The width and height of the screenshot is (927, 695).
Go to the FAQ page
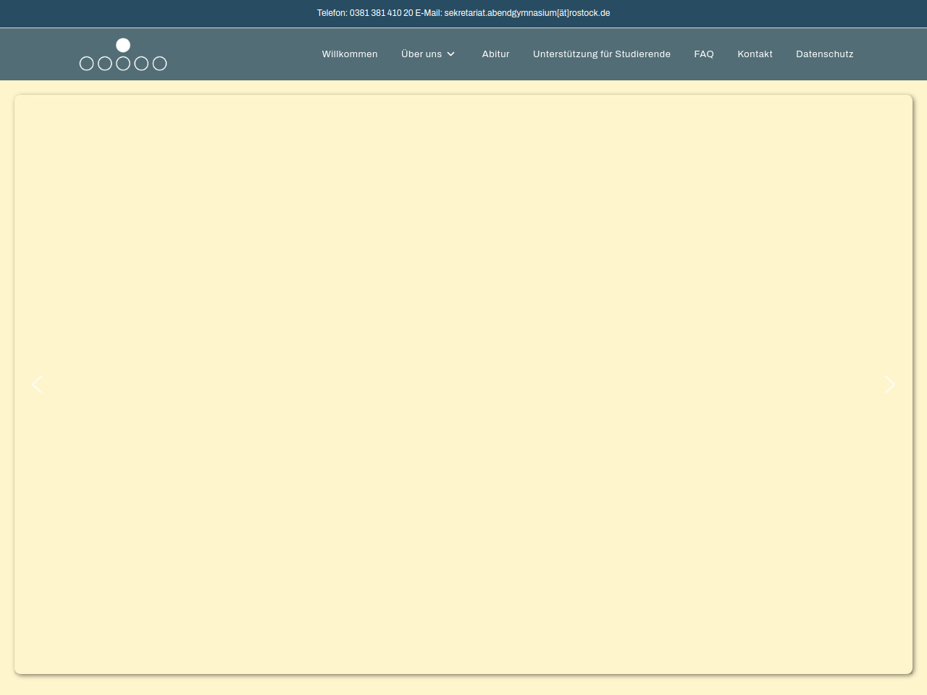[704, 54]
